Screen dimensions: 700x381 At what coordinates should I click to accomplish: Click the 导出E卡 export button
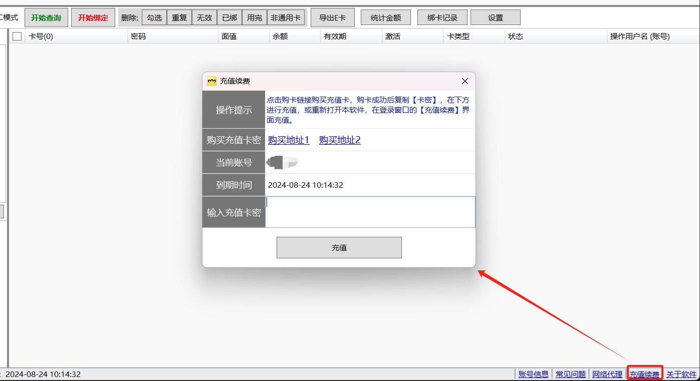tap(333, 17)
